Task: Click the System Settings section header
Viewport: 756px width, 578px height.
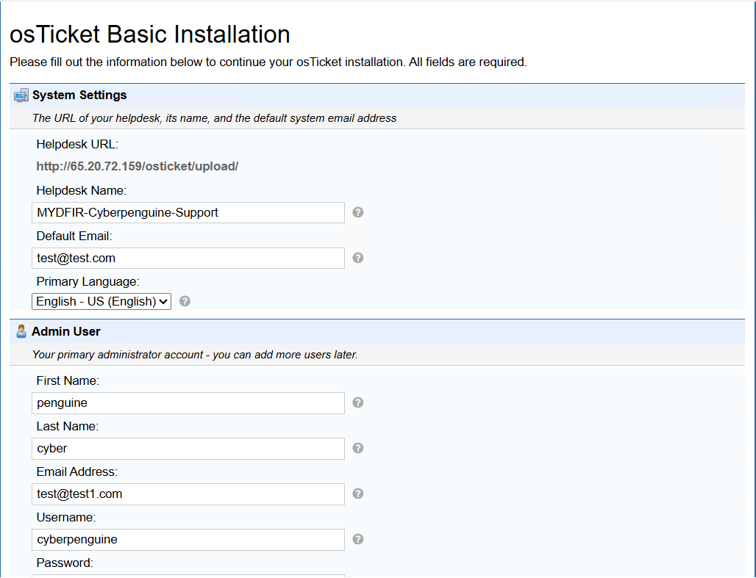Action: click(79, 95)
